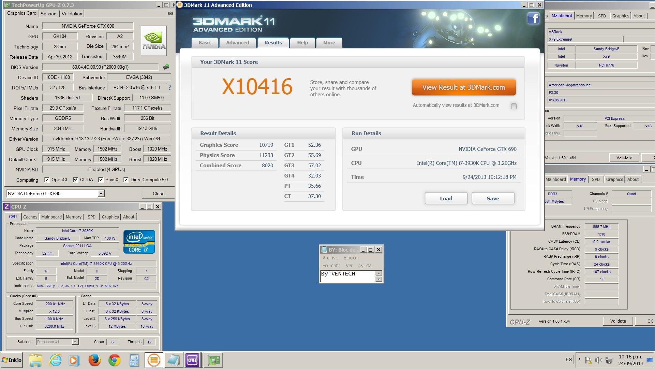Viewport: 655px width, 369px height.
Task: Click the ES language indicator in taskbar
Action: pos(568,359)
